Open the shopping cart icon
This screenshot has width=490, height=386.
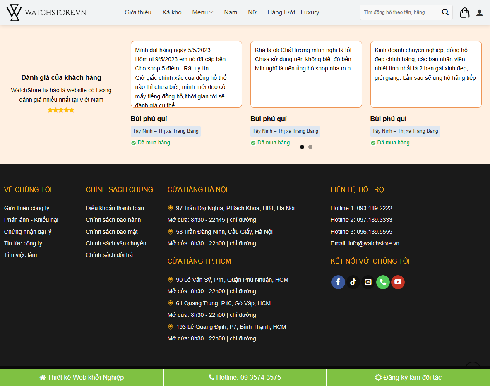464,12
